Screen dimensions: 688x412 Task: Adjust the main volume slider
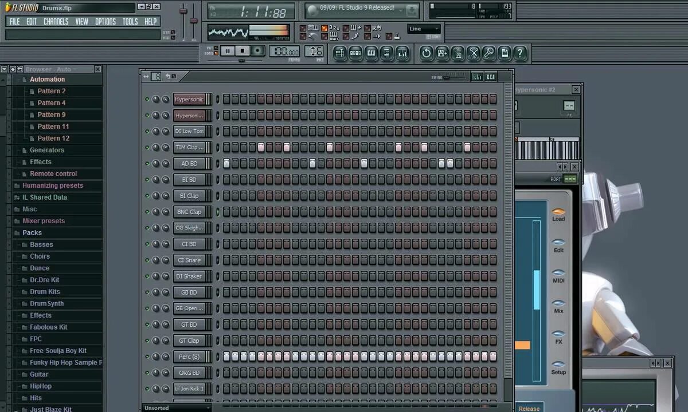[183, 22]
